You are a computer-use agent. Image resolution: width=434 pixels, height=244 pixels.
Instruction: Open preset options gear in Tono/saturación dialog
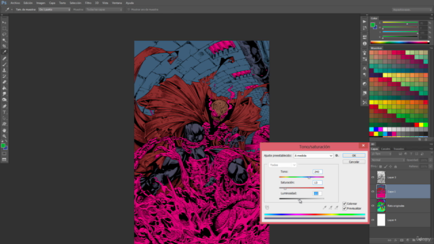click(x=337, y=156)
